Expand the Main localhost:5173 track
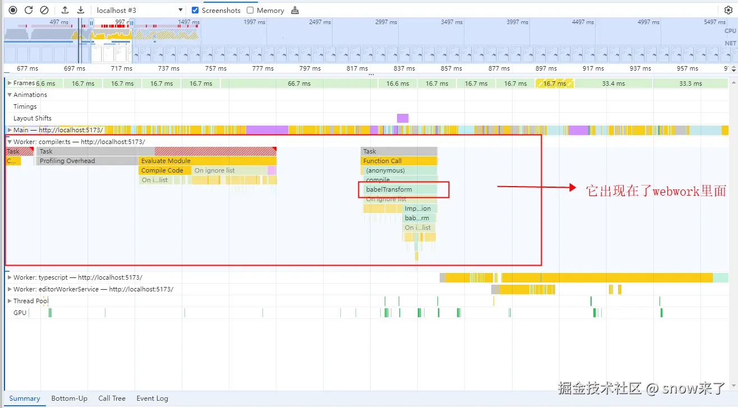 click(x=10, y=130)
